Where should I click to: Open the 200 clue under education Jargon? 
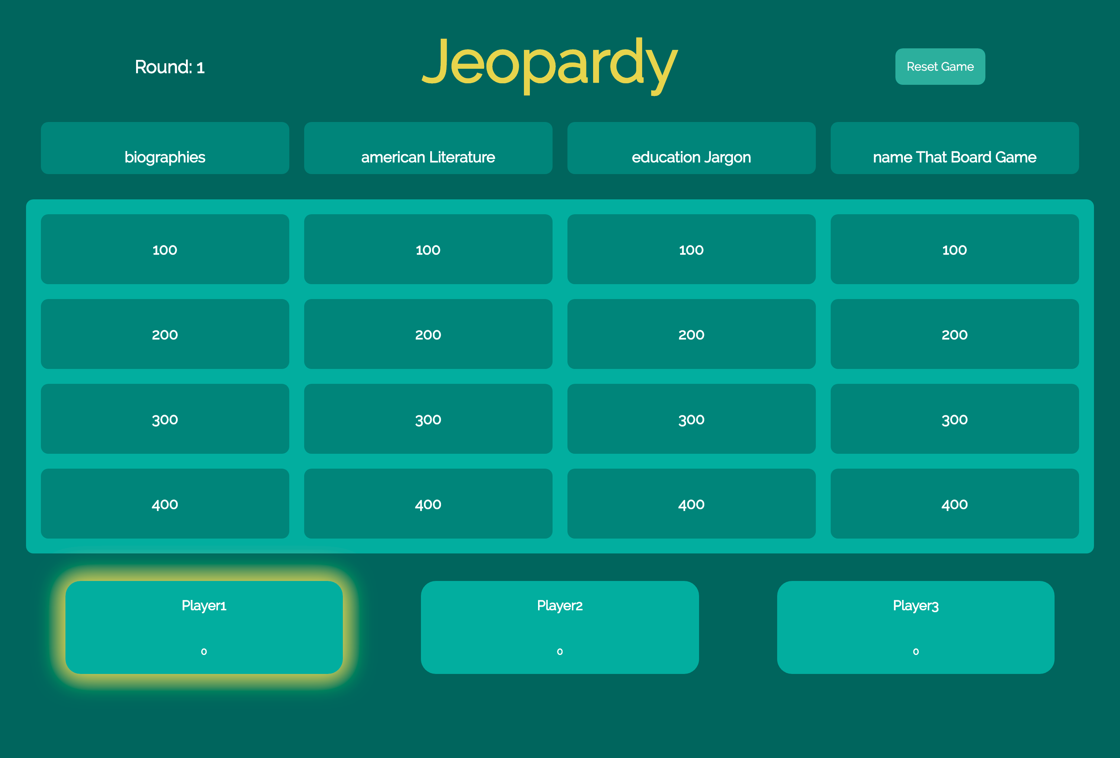pos(691,334)
